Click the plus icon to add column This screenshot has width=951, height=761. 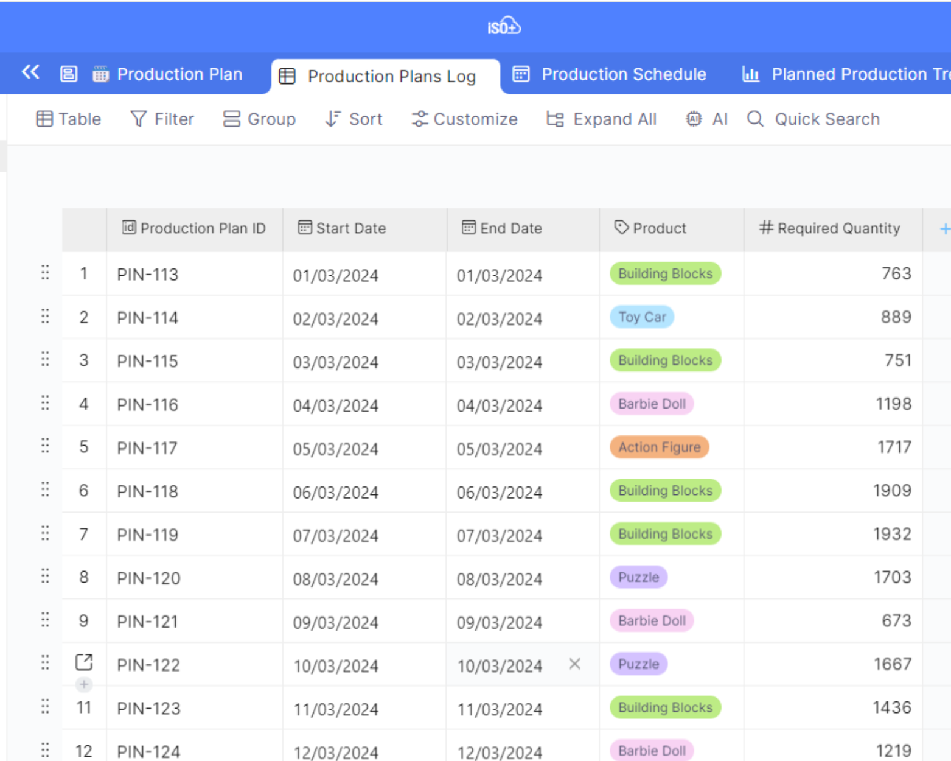tap(944, 229)
